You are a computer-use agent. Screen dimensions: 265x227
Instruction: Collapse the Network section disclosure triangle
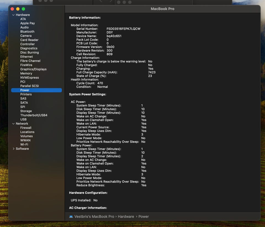[x=13, y=124]
